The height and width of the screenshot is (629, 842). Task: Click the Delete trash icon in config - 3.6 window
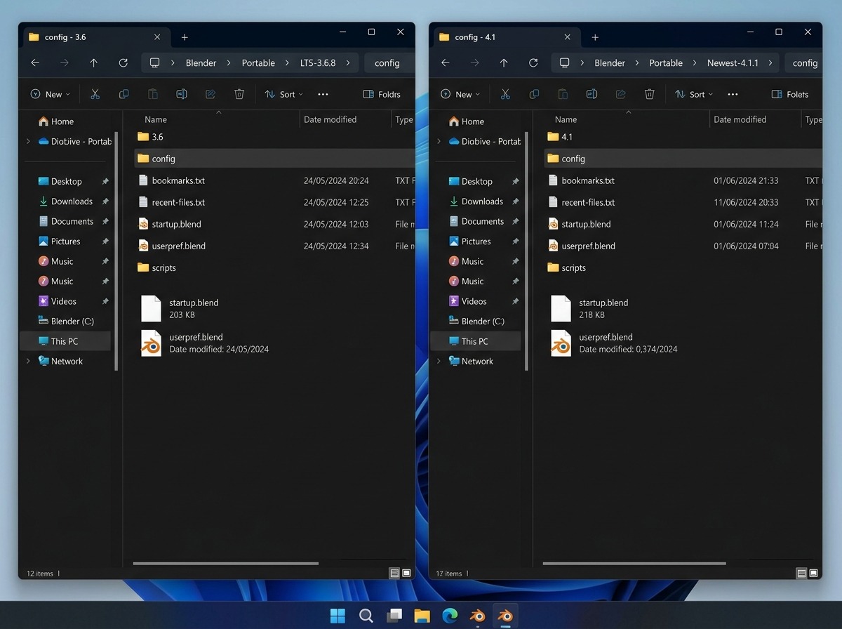point(239,94)
